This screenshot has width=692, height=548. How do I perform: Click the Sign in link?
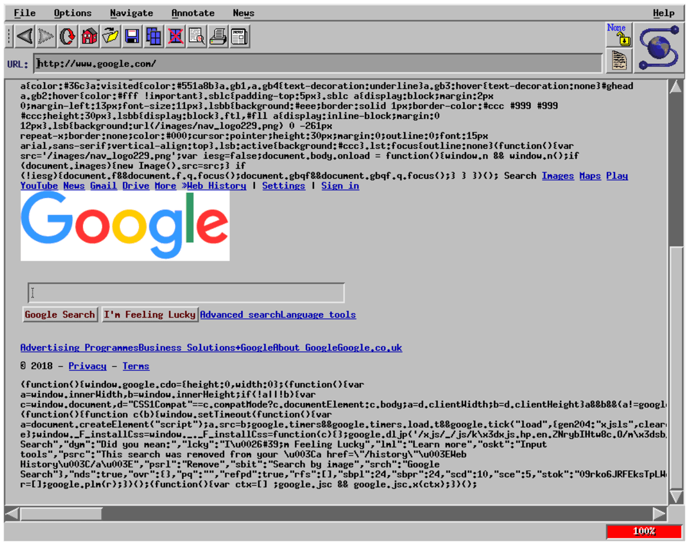[x=340, y=186]
